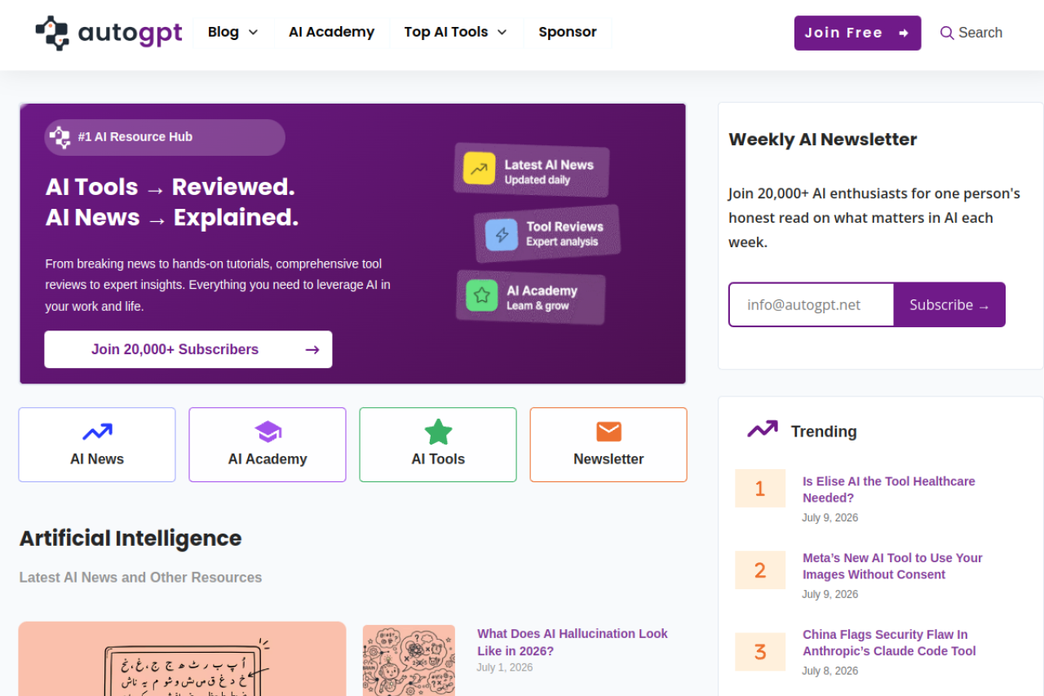Viewport: 1044px width, 696px height.
Task: Click the Tool Reviews banner card
Action: [547, 233]
